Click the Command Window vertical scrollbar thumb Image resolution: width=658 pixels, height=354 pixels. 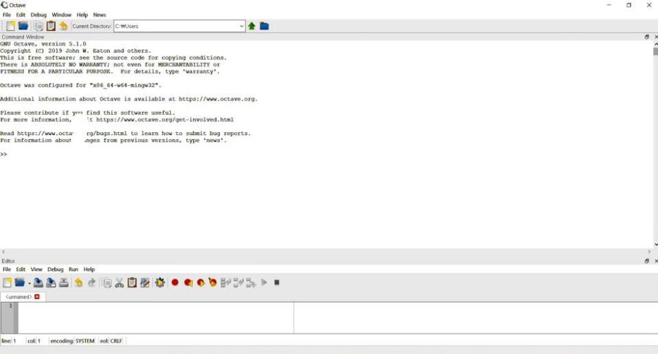(x=655, y=51)
